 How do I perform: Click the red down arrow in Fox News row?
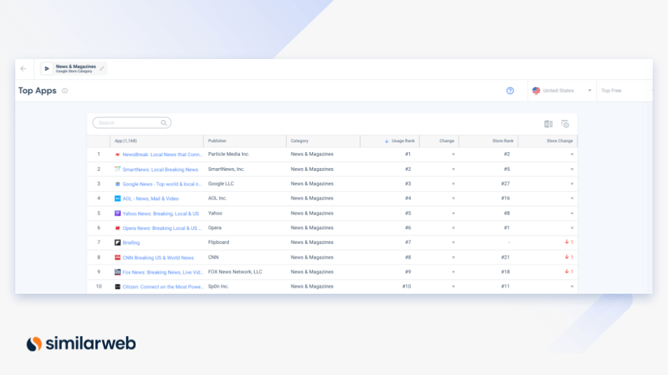[x=566, y=272]
